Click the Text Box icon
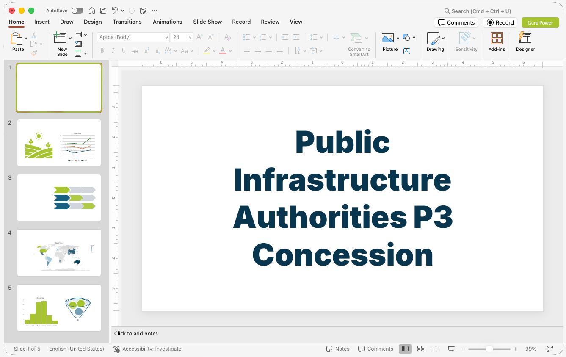The image size is (566, 357). 406,51
